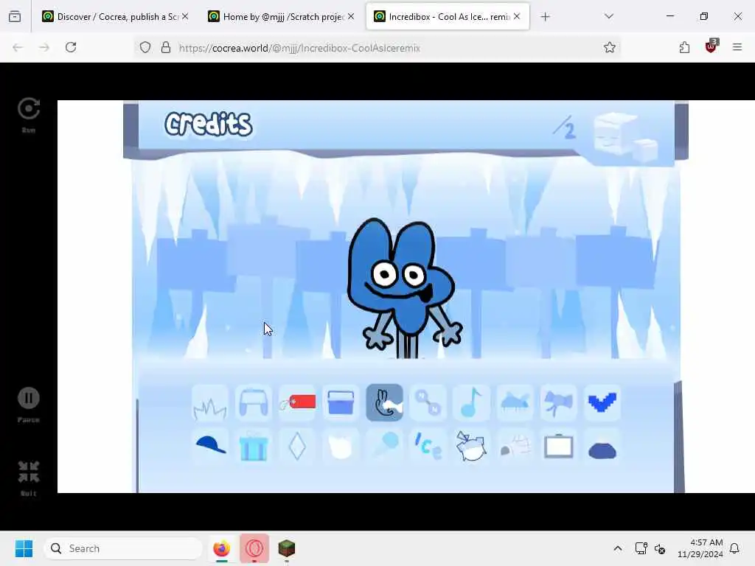755x566 pixels.
Task: Choose the dripping cloud icon
Action: pos(515,403)
